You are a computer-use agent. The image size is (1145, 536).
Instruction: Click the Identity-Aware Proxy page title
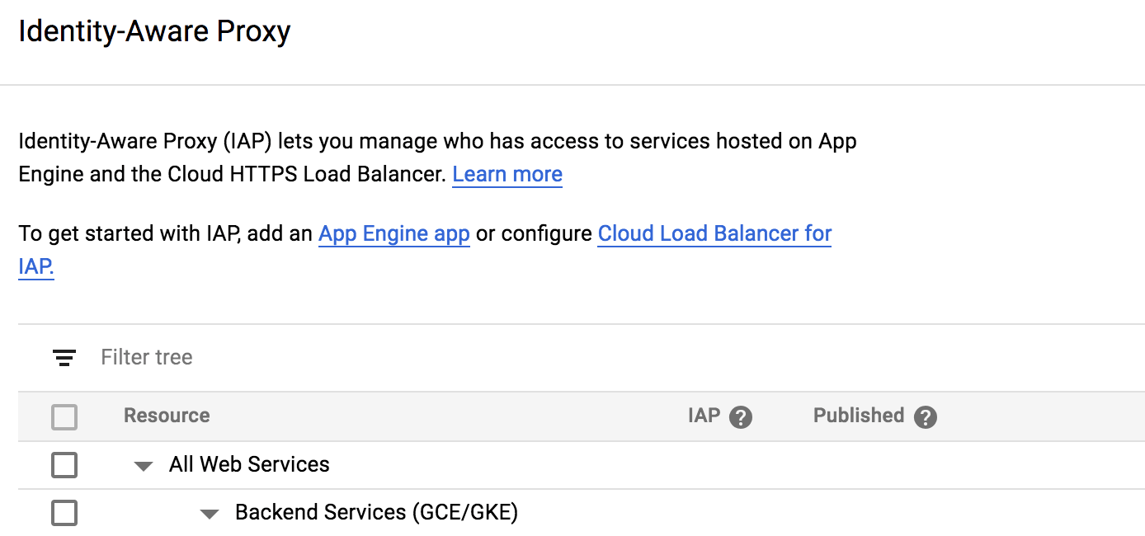[155, 31]
